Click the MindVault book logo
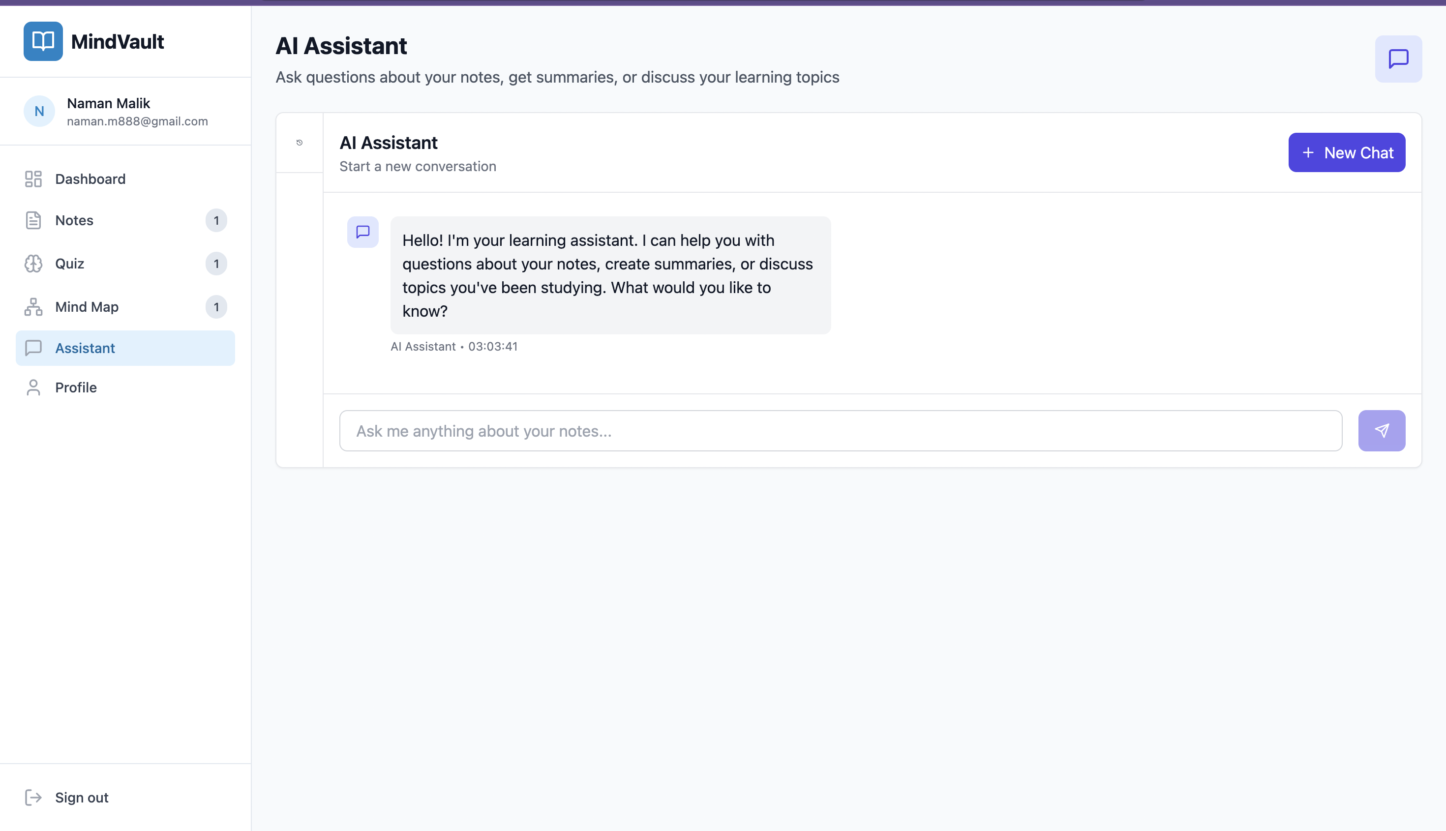The image size is (1446, 831). 43,41
